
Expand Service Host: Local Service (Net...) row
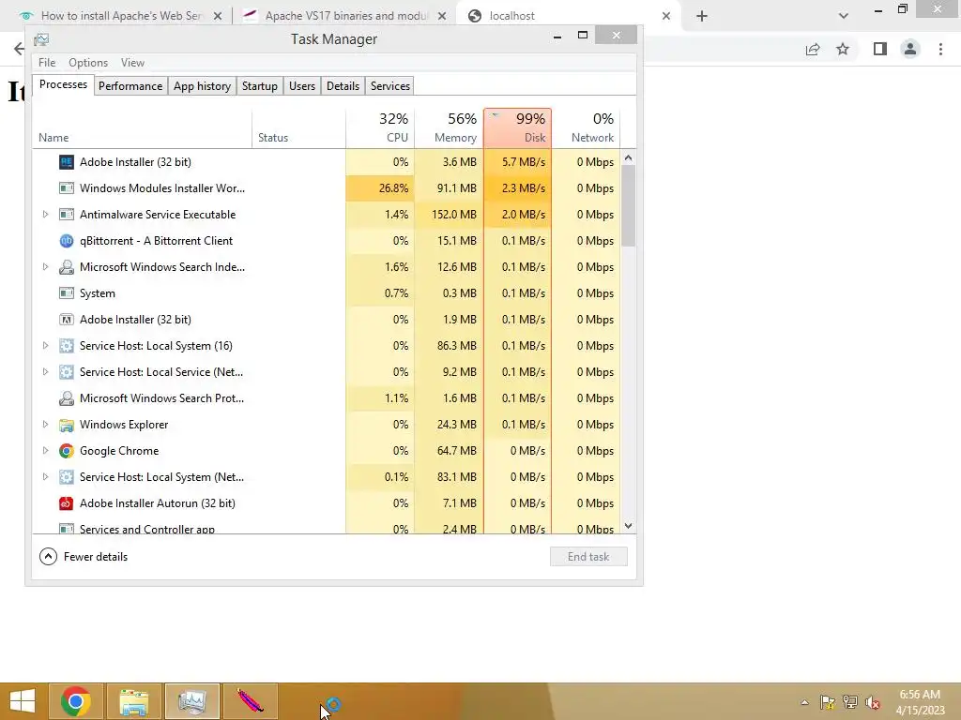(45, 372)
